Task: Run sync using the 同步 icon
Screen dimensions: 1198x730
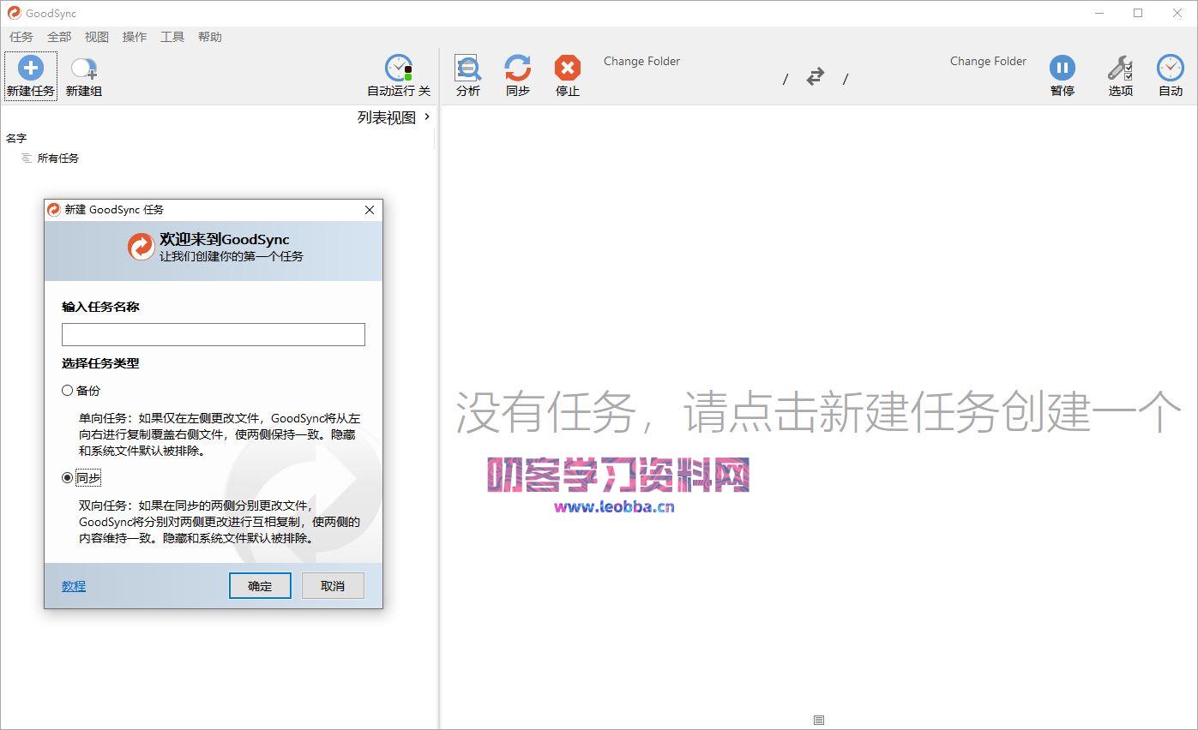Action: [x=517, y=75]
